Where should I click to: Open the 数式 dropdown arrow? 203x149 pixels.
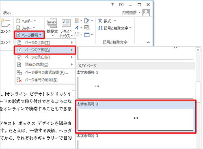(115, 21)
